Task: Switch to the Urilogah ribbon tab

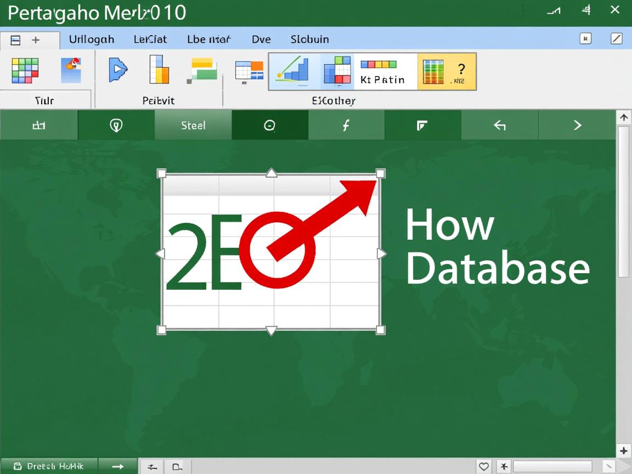Action: point(91,39)
